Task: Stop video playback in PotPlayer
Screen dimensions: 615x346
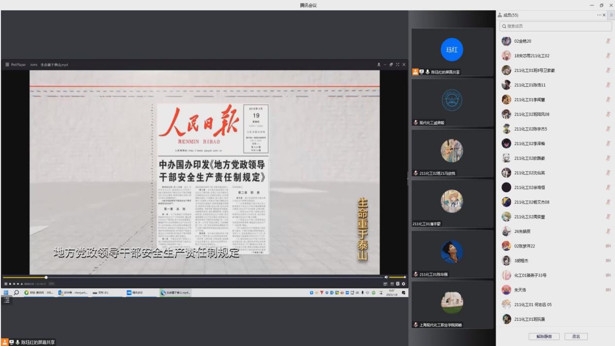Action: tap(10, 283)
